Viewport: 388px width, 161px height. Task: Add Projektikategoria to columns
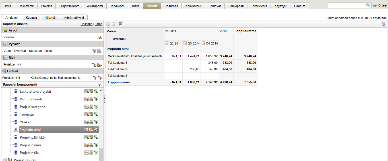click(91, 107)
